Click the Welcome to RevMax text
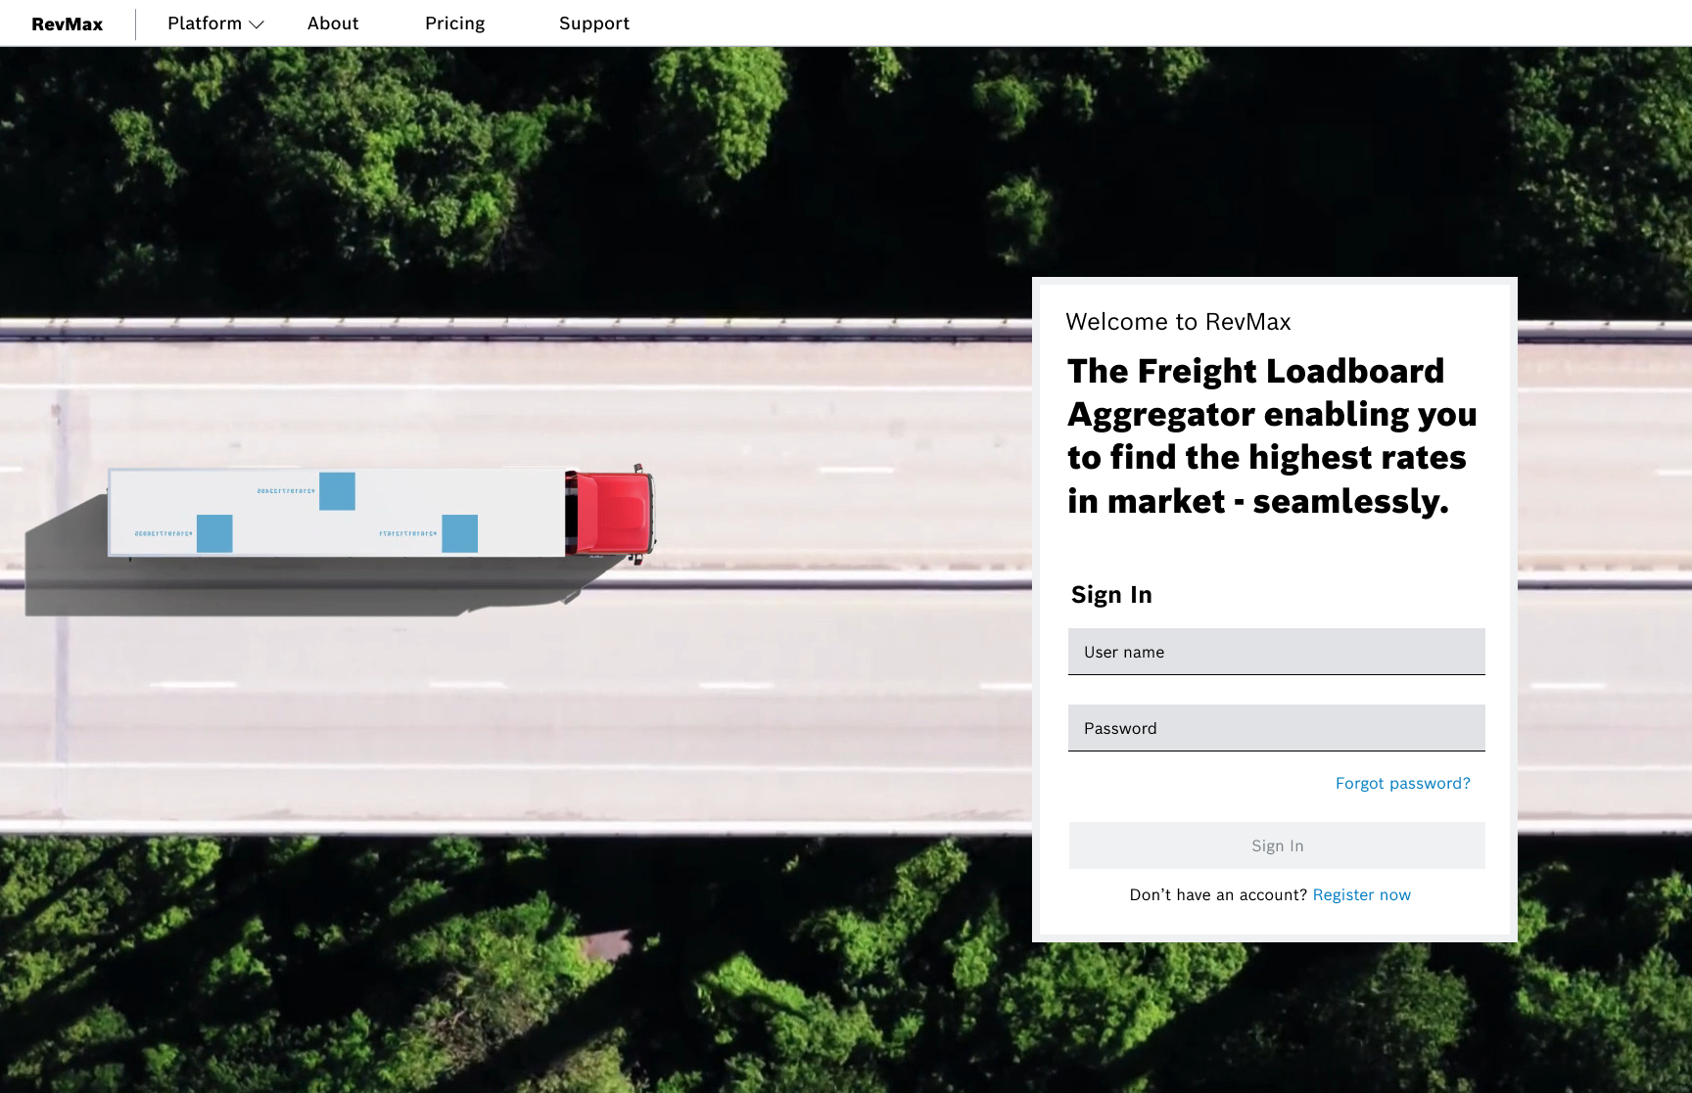 point(1178,322)
